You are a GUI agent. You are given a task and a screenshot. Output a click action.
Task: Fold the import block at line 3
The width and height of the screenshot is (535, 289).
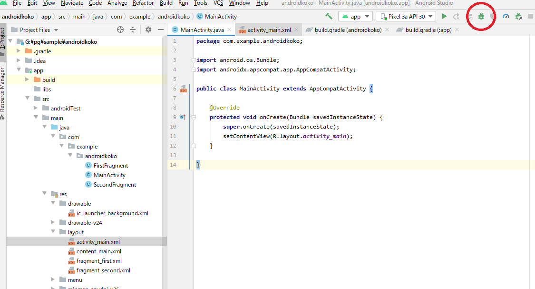pyautogui.click(x=194, y=60)
